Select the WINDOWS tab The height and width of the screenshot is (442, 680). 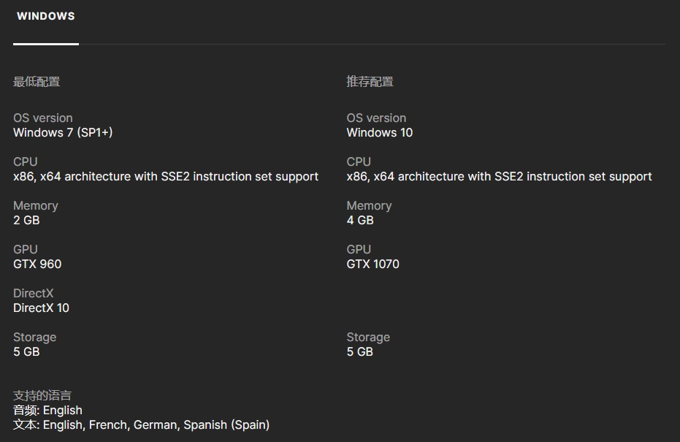click(46, 17)
